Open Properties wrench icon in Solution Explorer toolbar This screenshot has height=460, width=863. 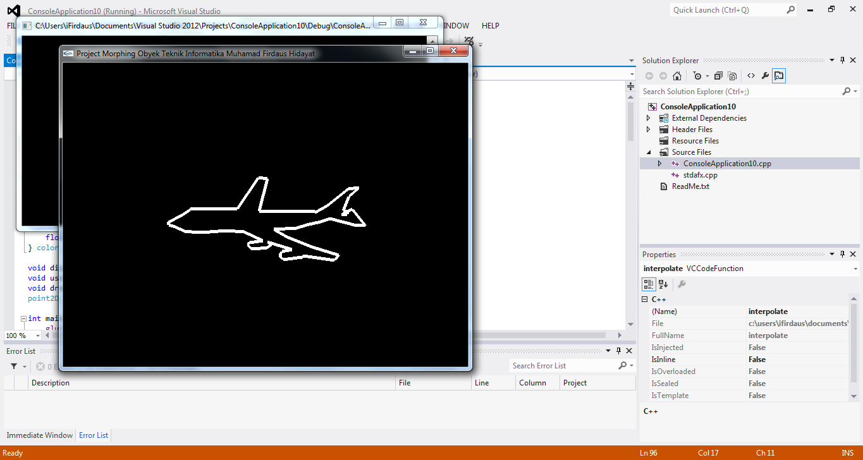pyautogui.click(x=765, y=76)
